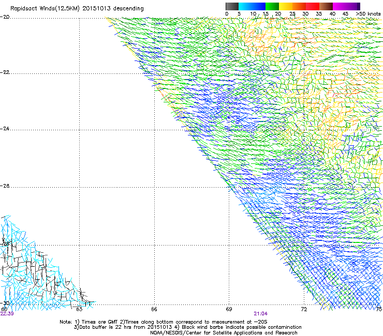Click the red 30-35 knots legend segment
The width and height of the screenshot is (383, 336).
[x=313, y=6]
